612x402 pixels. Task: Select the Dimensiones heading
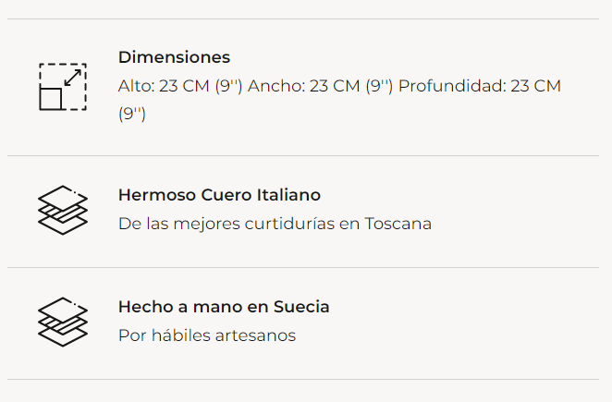(174, 57)
